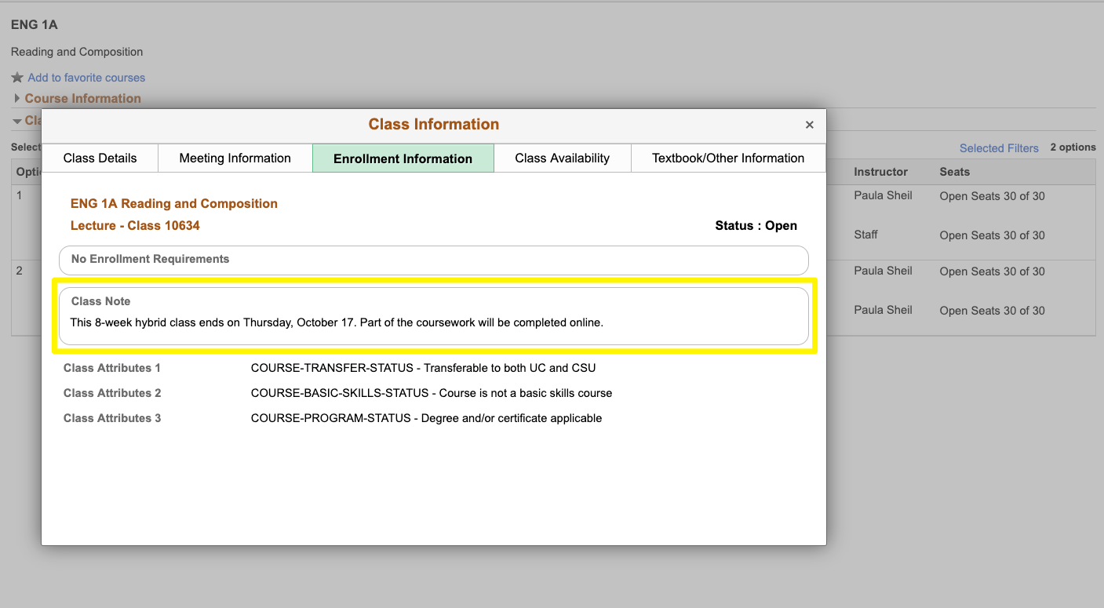Switch to the Class Details tab
Viewport: 1104px width, 608px height.
[x=100, y=158]
